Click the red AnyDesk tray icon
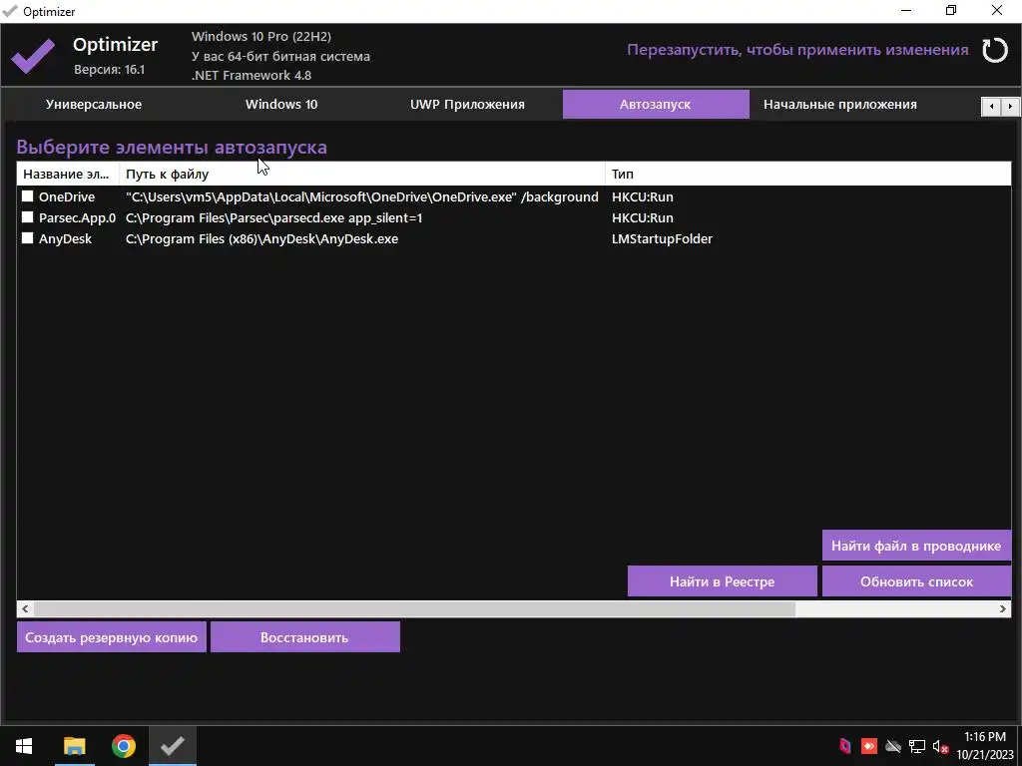The image size is (1022, 766). tap(869, 746)
